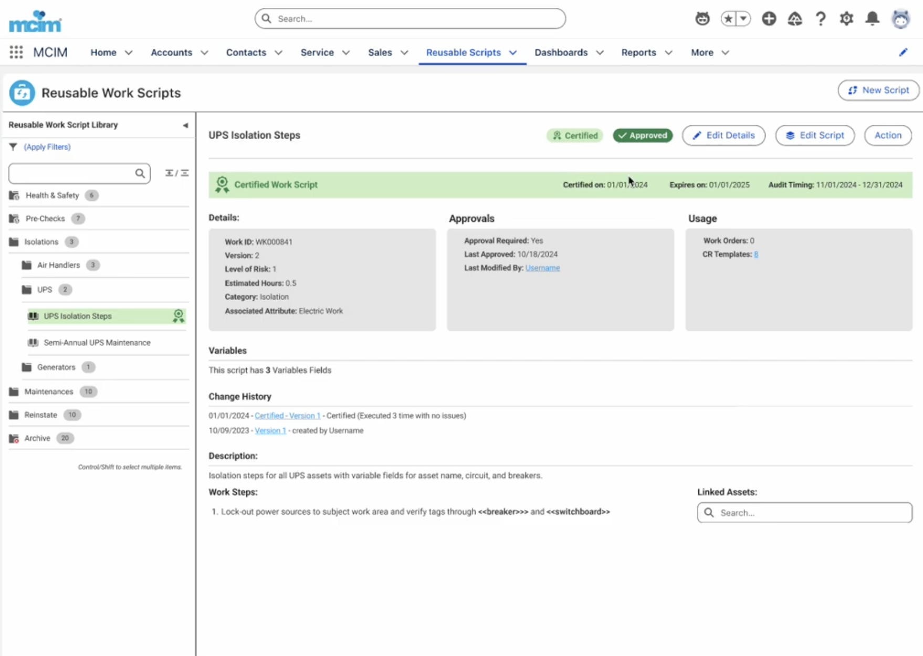Open the setup gear icon

click(846, 19)
